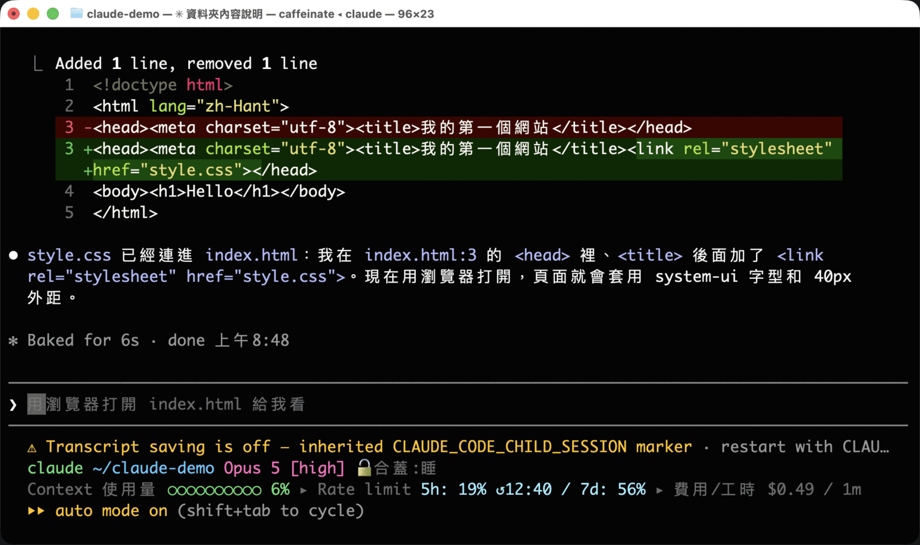Click the added green diff line 3
Screen dimensions: 920x545
(448, 148)
